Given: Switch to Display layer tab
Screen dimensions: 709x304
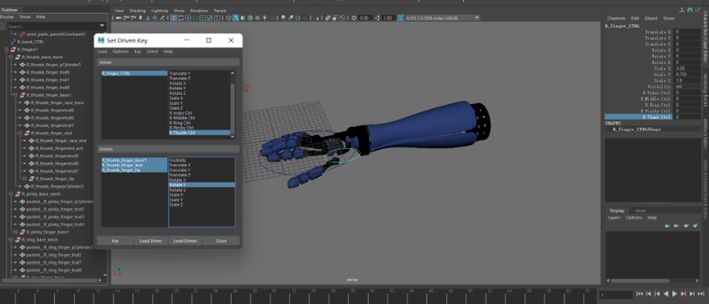Looking at the screenshot, I should pyautogui.click(x=616, y=211).
